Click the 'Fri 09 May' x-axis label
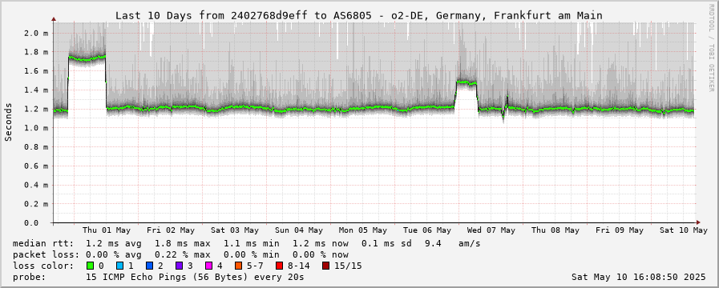This screenshot has height=288, width=719. (x=620, y=230)
